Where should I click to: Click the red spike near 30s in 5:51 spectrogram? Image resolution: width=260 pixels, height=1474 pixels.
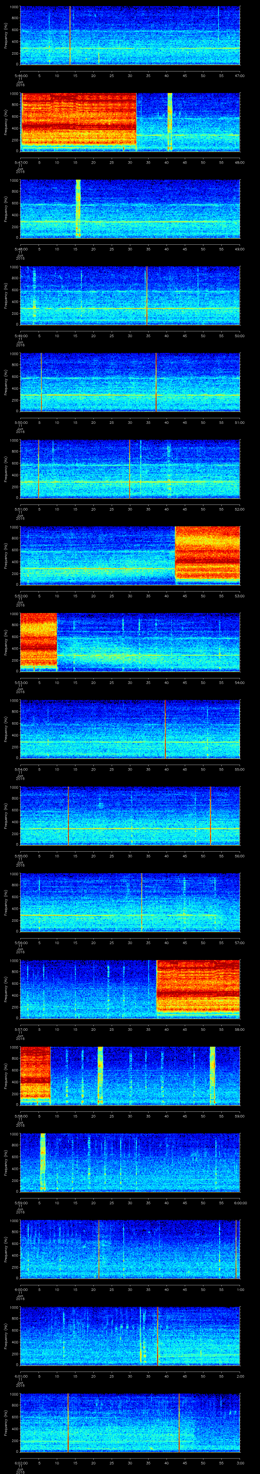(130, 468)
